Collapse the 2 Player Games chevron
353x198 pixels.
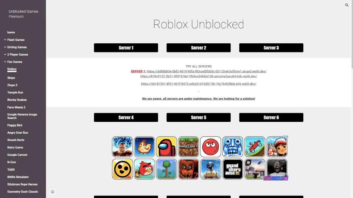[x=5, y=54]
